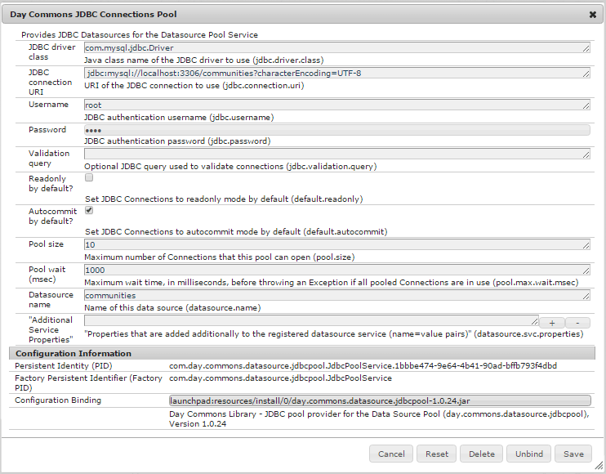606x474 pixels.
Task: Remove the service property with minus button
Action: coord(577,323)
